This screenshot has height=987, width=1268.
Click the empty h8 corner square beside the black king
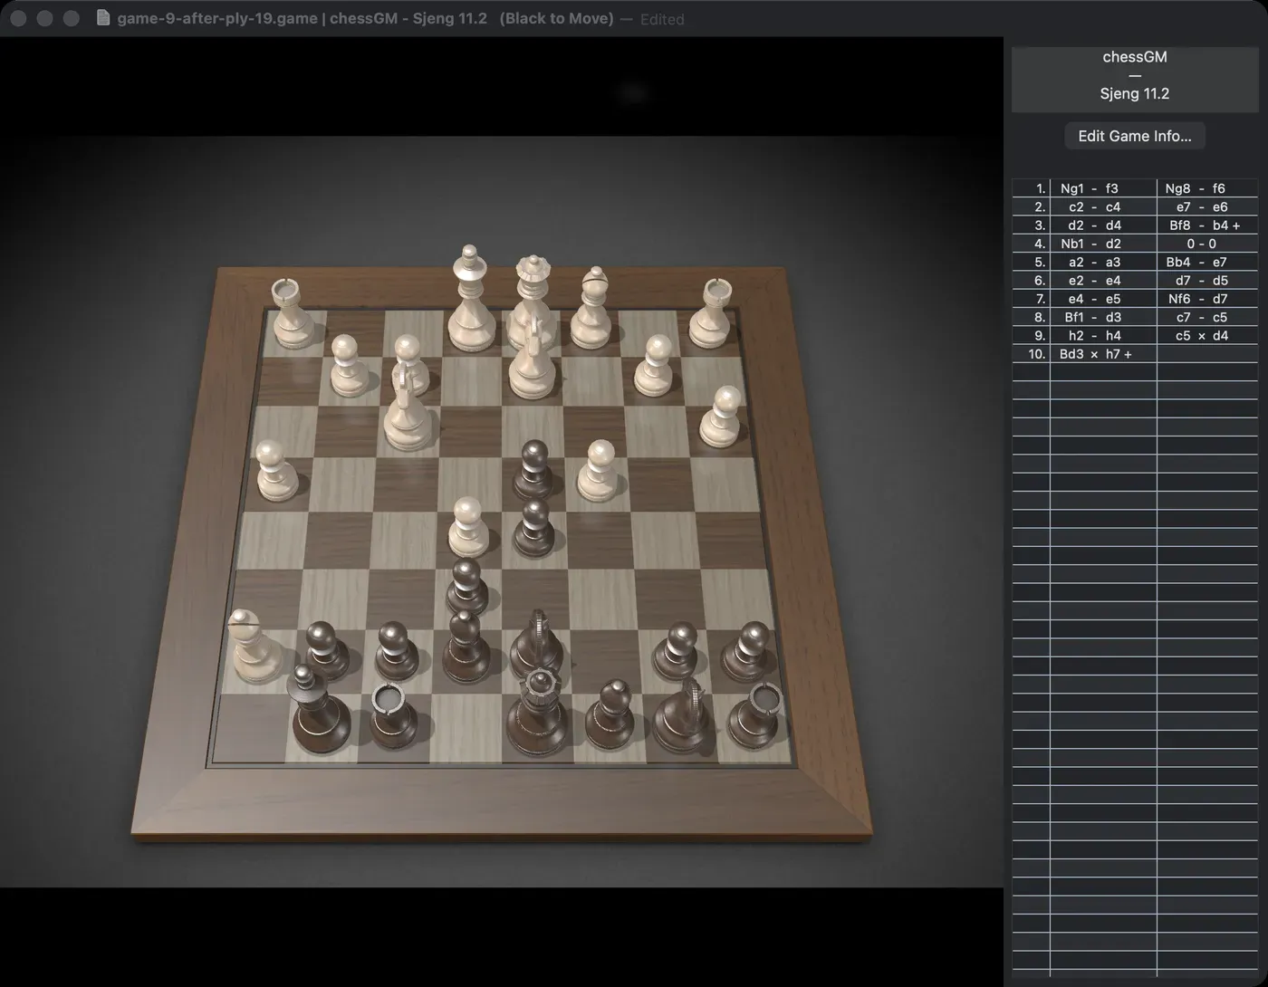pyautogui.click(x=249, y=729)
